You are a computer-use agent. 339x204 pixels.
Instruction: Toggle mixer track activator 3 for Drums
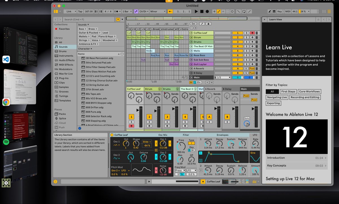(x=167, y=117)
